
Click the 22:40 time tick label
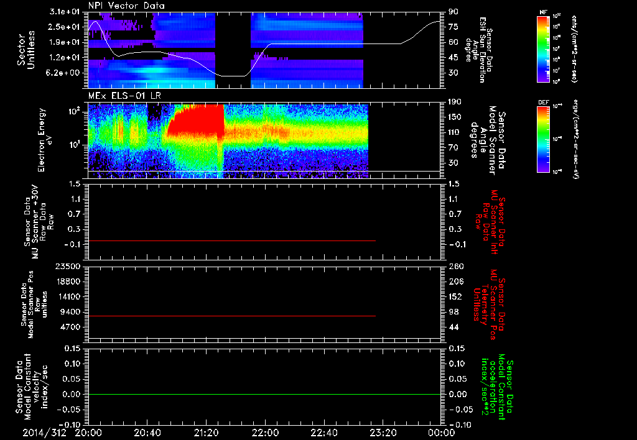coord(324,433)
